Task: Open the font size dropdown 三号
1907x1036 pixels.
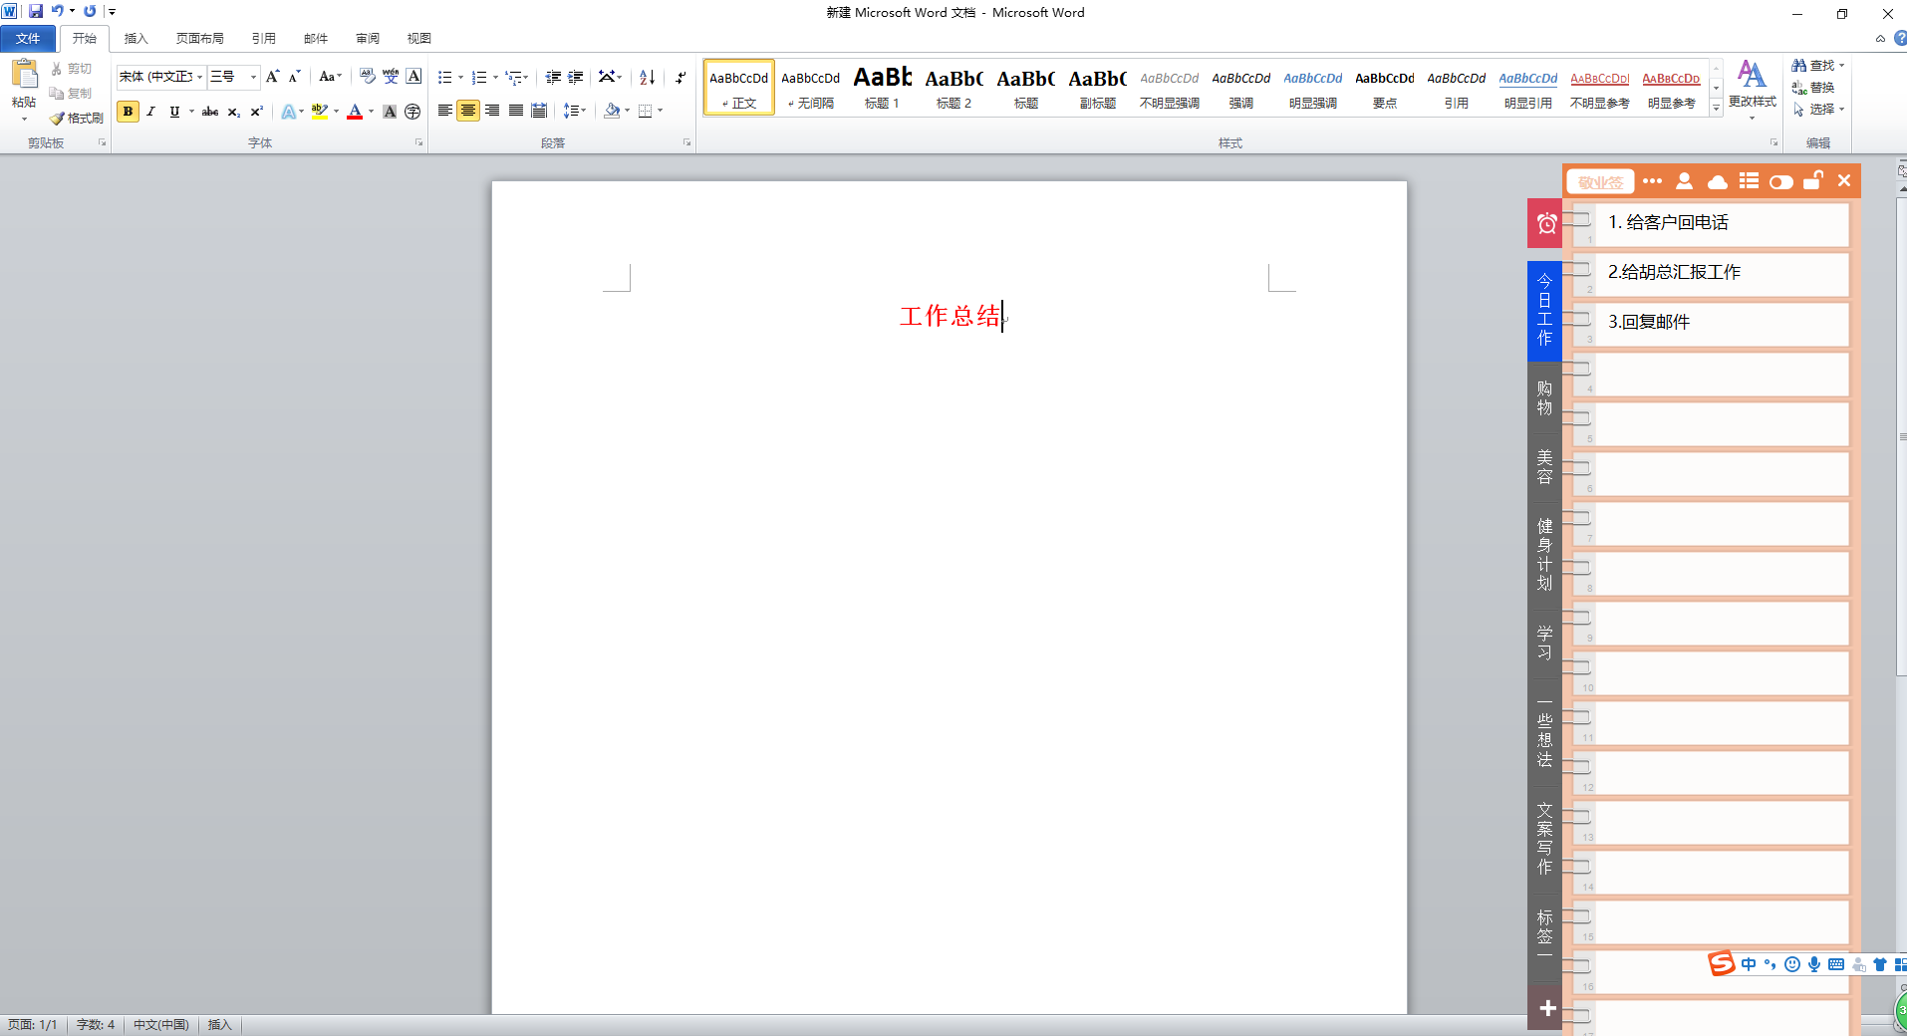Action: (x=253, y=77)
